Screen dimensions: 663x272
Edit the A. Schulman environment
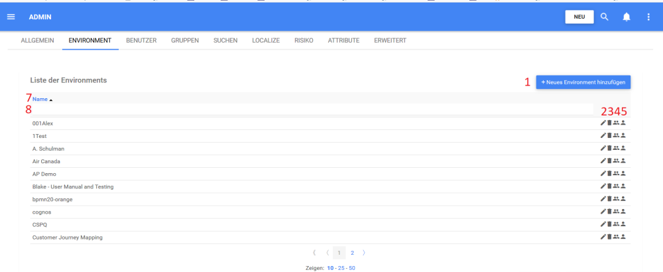603,148
